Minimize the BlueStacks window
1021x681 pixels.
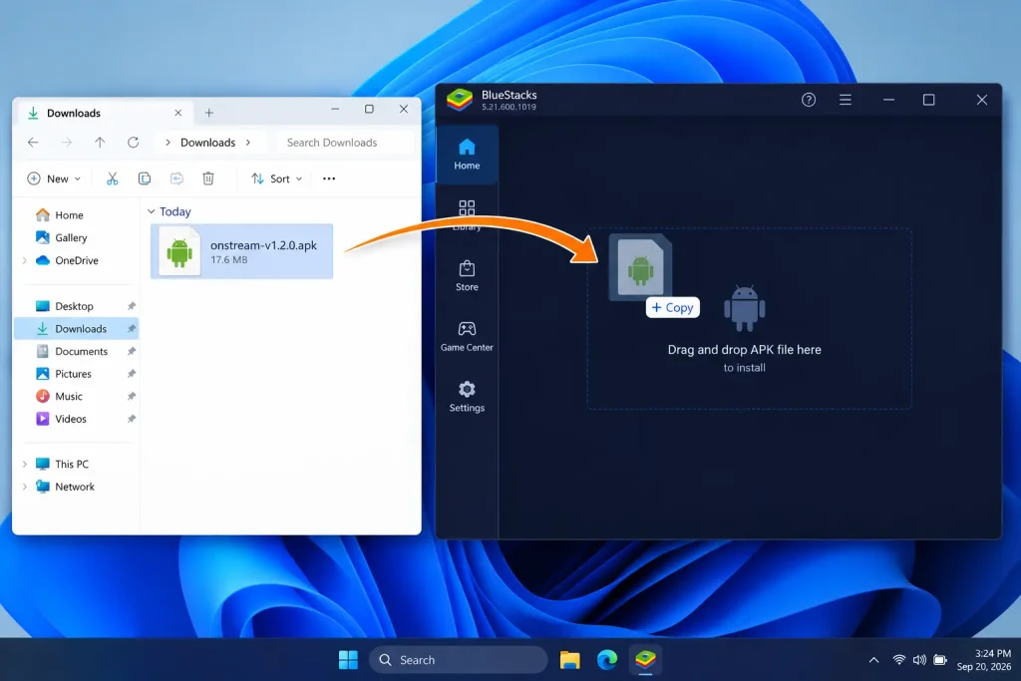(888, 100)
